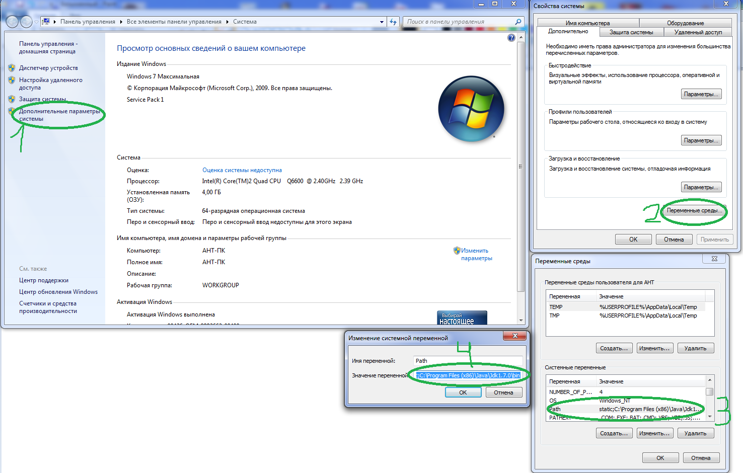This screenshot has height=473, width=743.
Task: Click Параметры button under Загрузка и восстановление
Action: click(x=702, y=187)
